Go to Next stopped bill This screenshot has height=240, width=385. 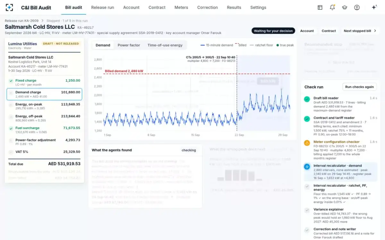(x=360, y=31)
